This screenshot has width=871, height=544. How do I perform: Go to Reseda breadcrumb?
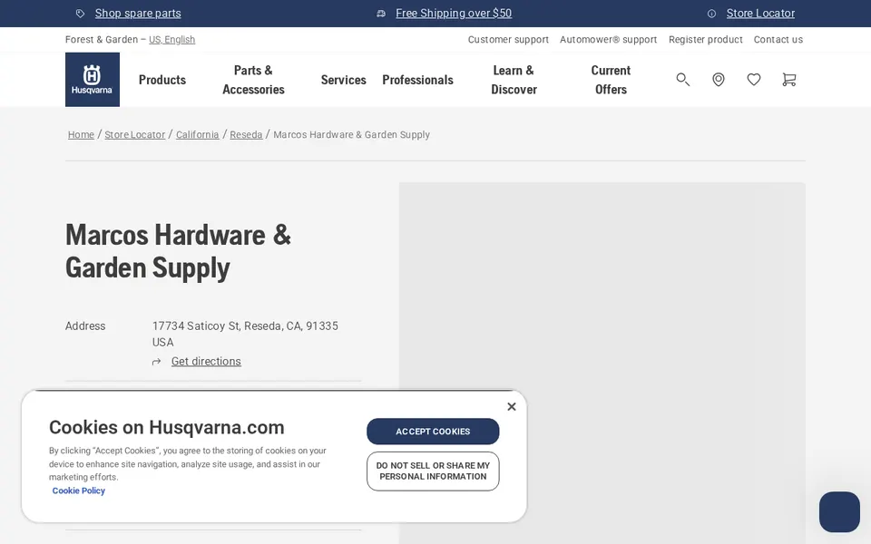(x=246, y=135)
